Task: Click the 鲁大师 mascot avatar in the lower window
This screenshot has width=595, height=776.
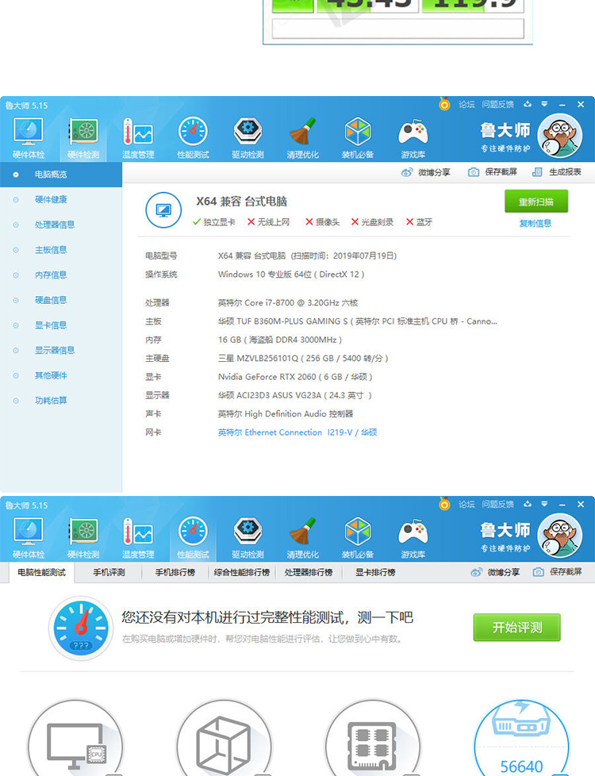Action: click(560, 535)
